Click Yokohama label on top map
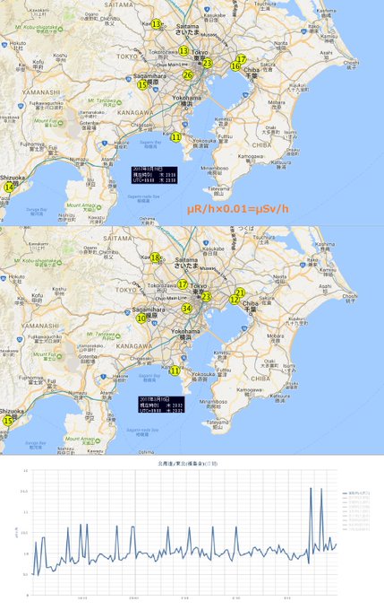The width and height of the screenshot is (384, 610). coord(187,100)
